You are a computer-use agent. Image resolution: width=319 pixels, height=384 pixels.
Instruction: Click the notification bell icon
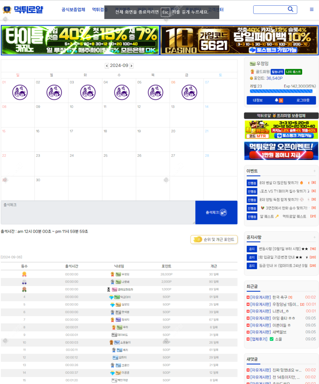[277, 100]
